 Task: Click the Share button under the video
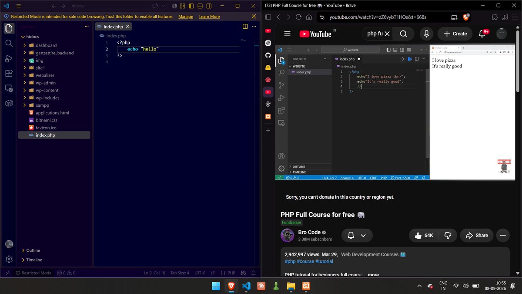pos(477,235)
